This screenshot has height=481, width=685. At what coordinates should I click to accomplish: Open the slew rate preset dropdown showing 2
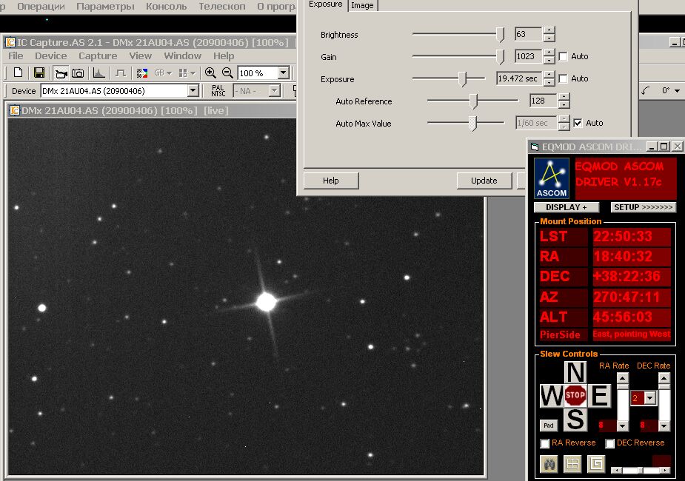(650, 398)
